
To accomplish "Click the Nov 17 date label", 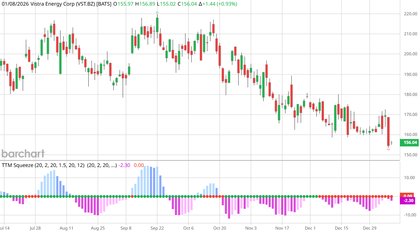I will pyautogui.click(x=282, y=228).
